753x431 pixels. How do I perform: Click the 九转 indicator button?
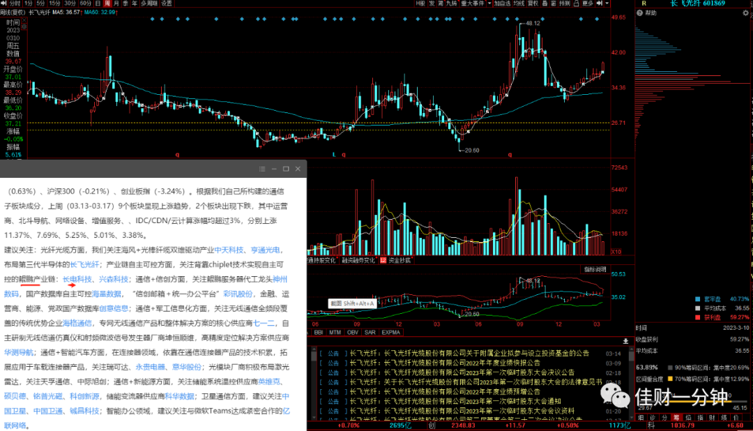[x=451, y=3]
